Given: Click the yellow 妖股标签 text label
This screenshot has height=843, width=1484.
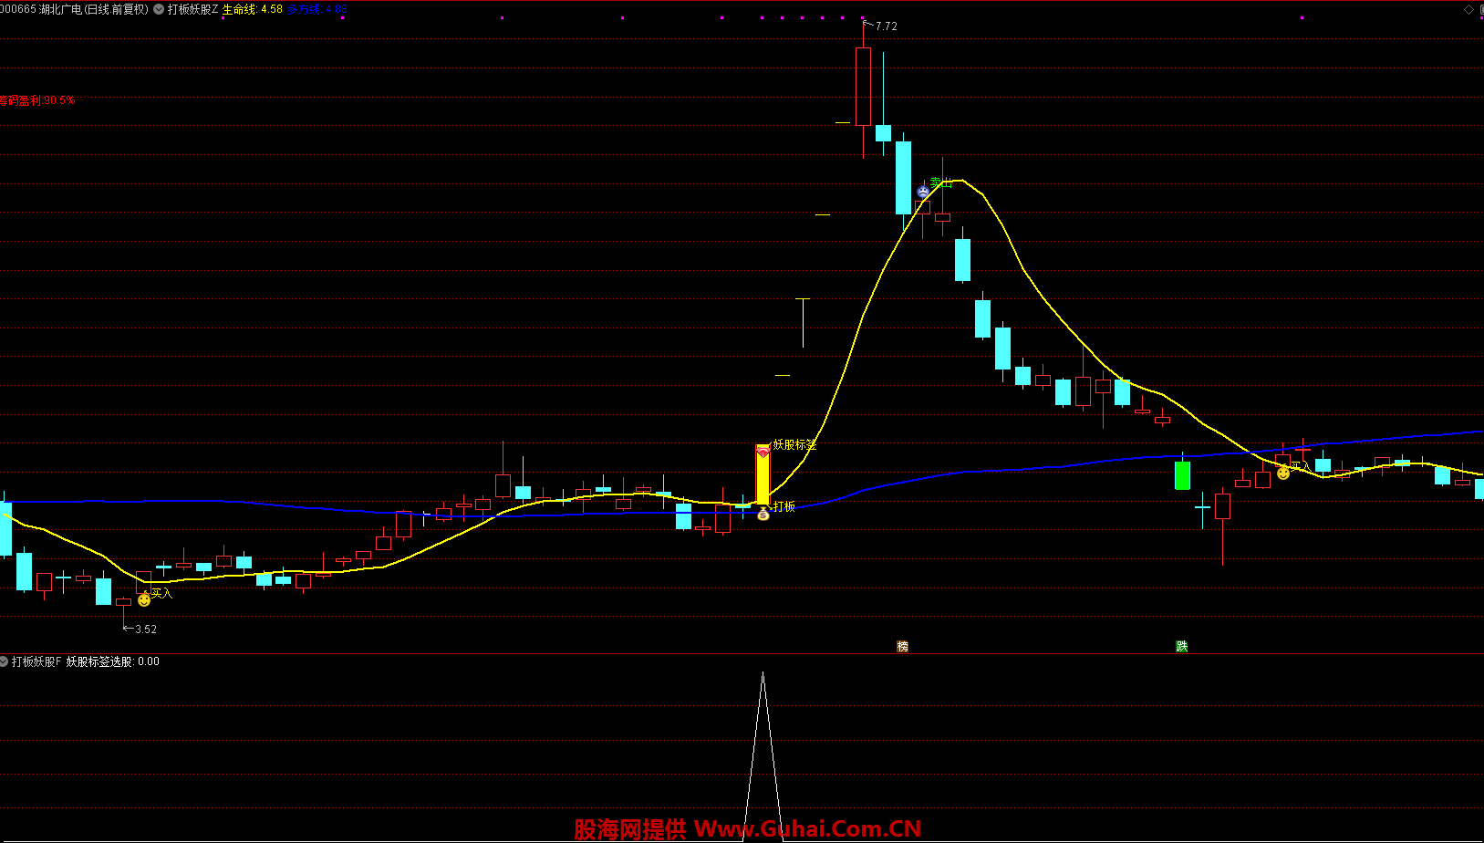Looking at the screenshot, I should pos(795,445).
